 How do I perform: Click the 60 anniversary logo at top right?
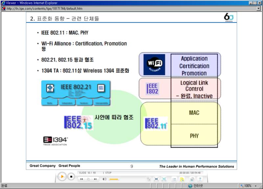pos(228,17)
